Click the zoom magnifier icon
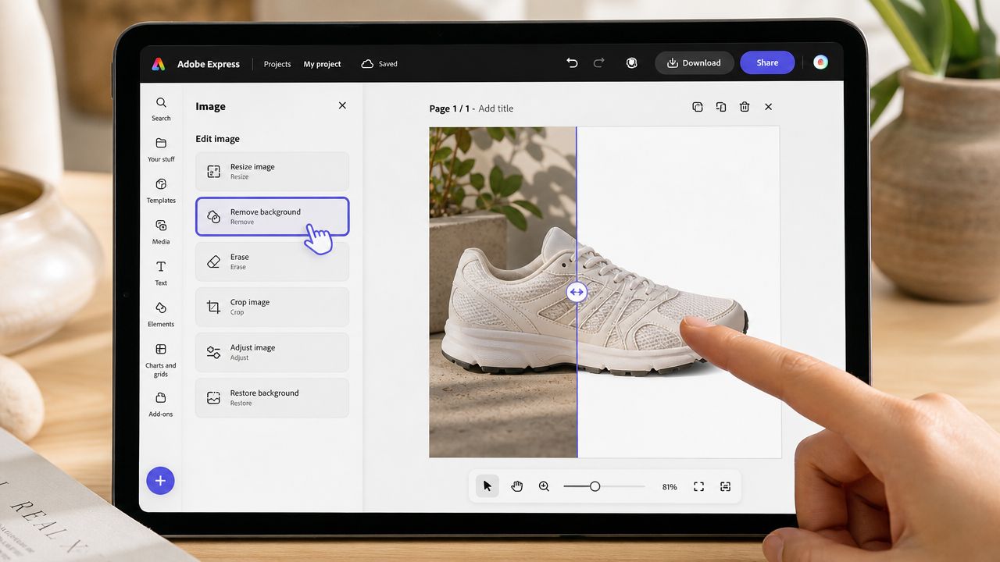The height and width of the screenshot is (562, 1000). (x=544, y=486)
